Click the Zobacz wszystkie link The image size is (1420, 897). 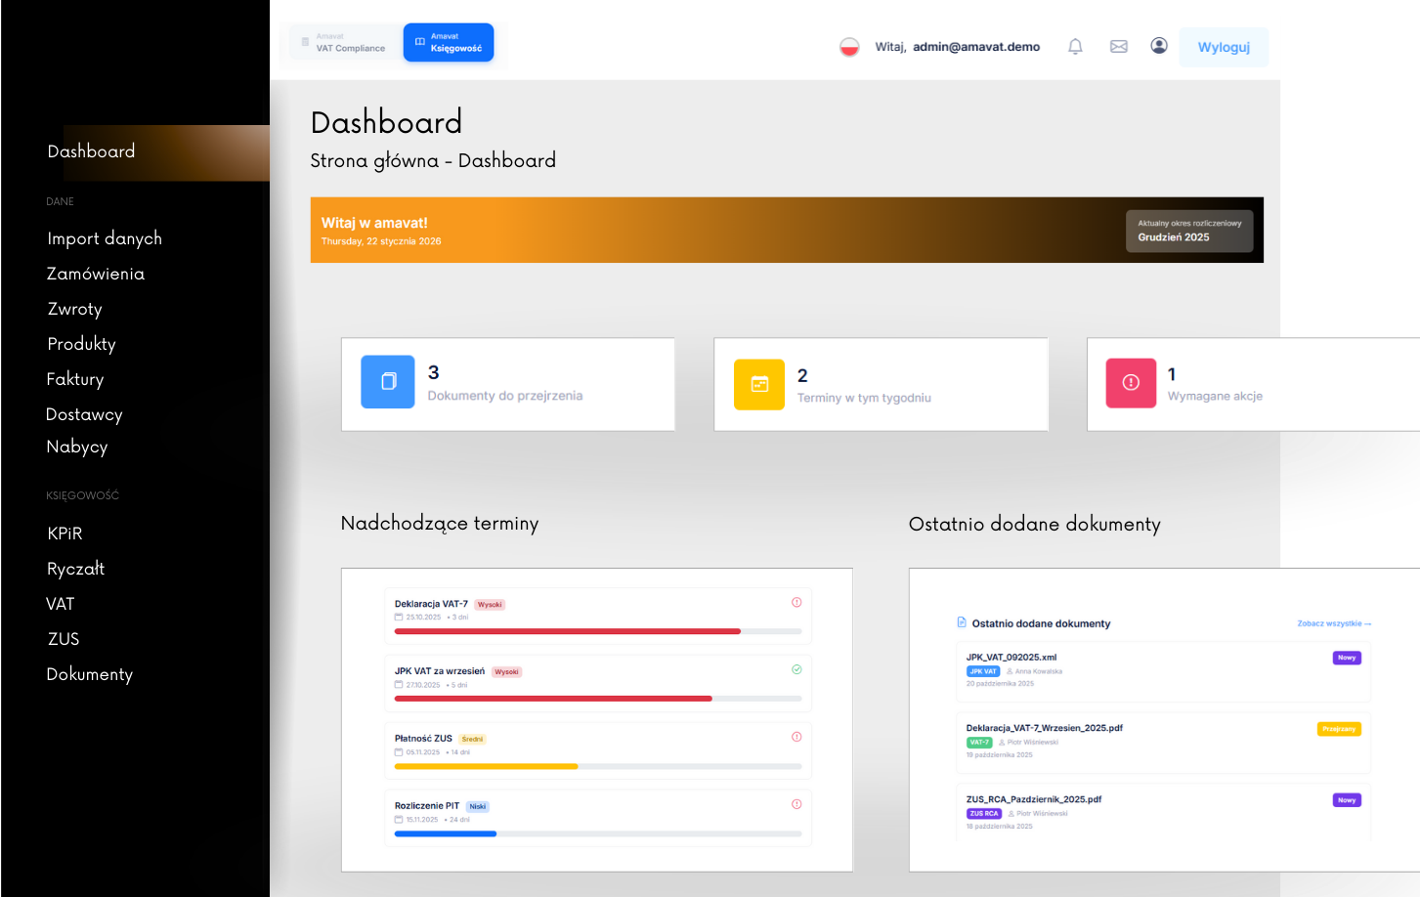coord(1334,623)
